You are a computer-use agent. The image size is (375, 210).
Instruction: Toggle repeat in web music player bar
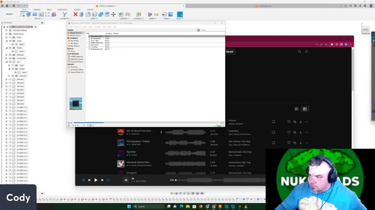coord(108,180)
